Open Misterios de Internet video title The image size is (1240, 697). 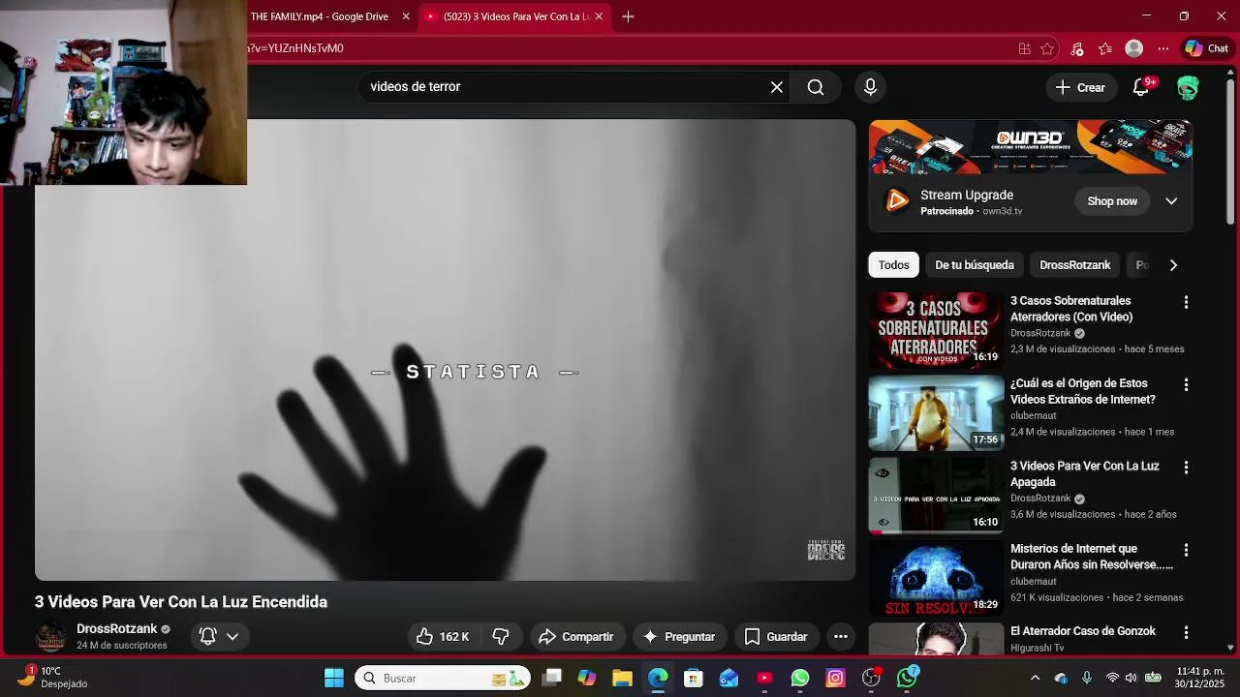pyautogui.click(x=1092, y=557)
